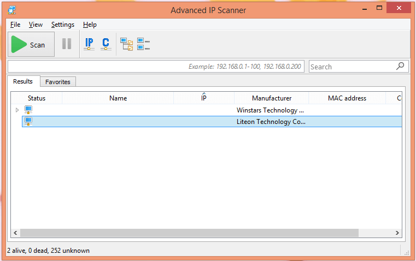Sort by the Name column header

coord(118,98)
